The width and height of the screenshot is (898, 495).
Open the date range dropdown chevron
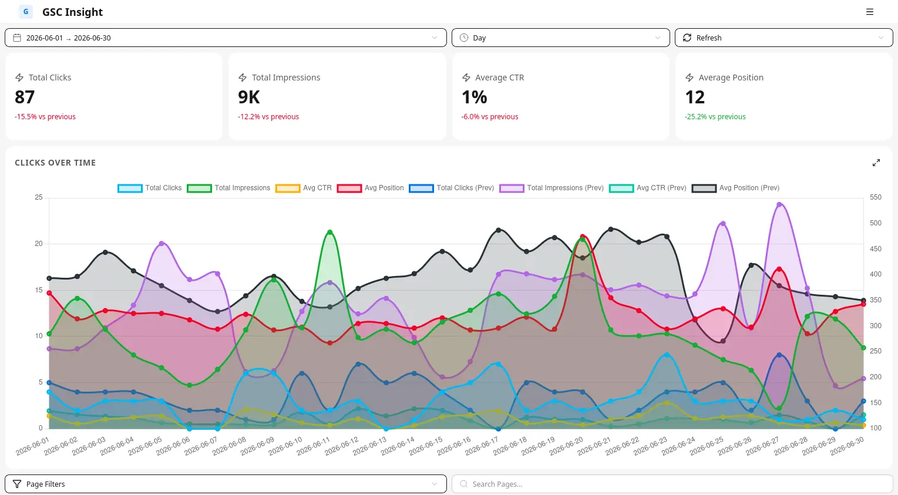[435, 38]
